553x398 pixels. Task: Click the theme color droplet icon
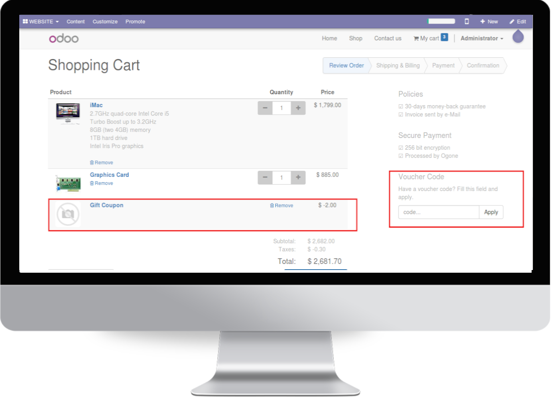[x=518, y=37]
